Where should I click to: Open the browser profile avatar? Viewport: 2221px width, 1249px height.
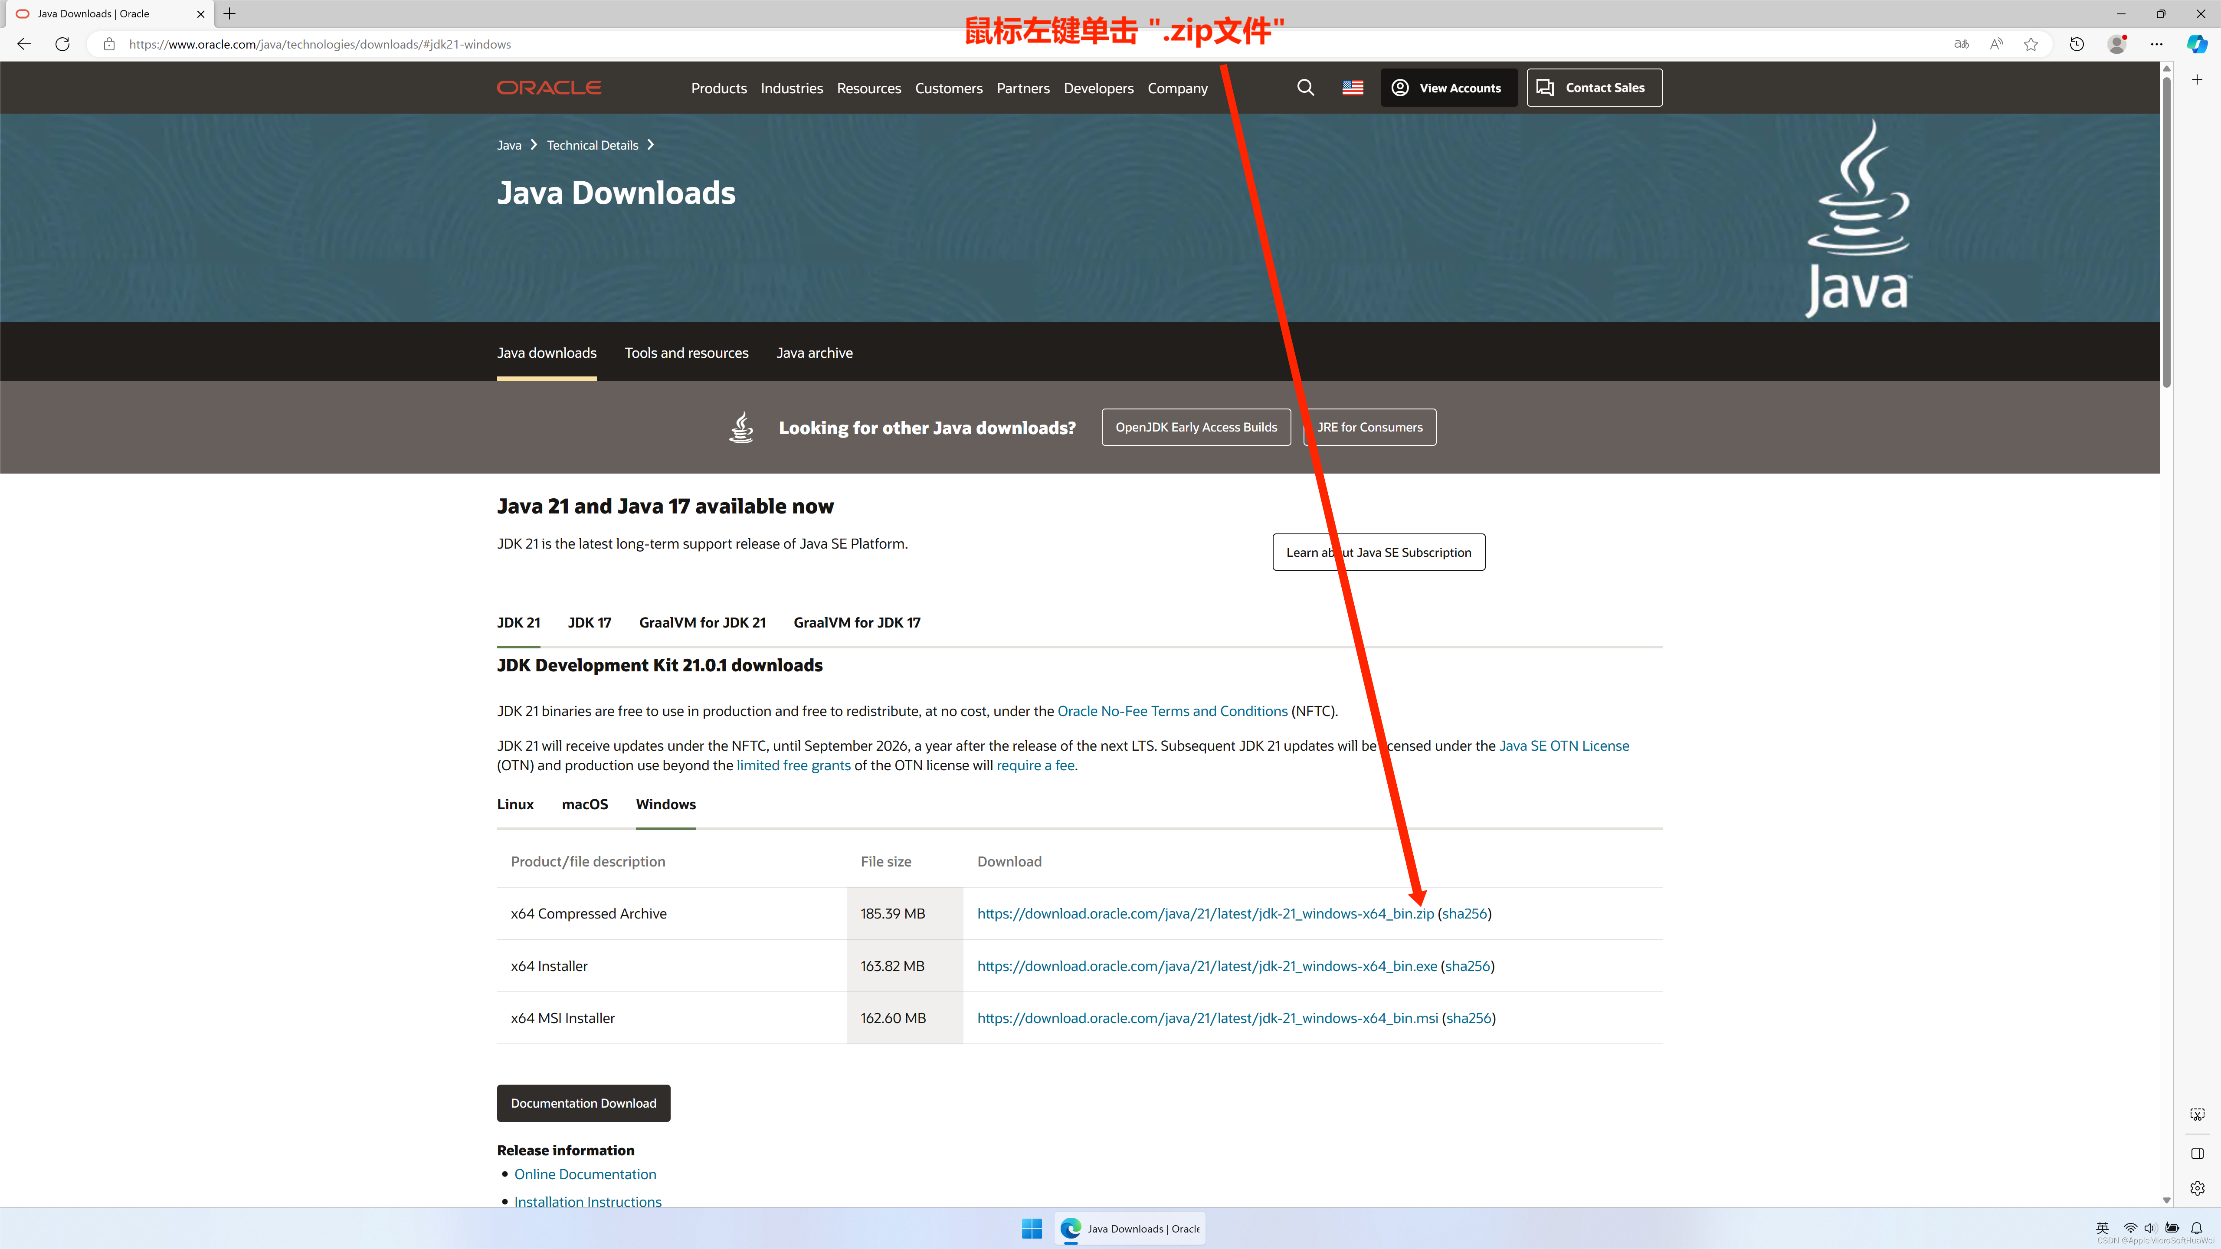[x=2117, y=44]
